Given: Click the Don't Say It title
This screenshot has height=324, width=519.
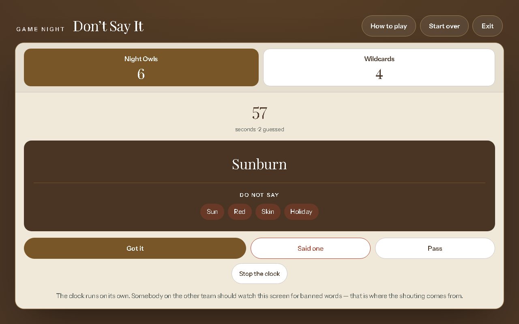Looking at the screenshot, I should tap(108, 26).
